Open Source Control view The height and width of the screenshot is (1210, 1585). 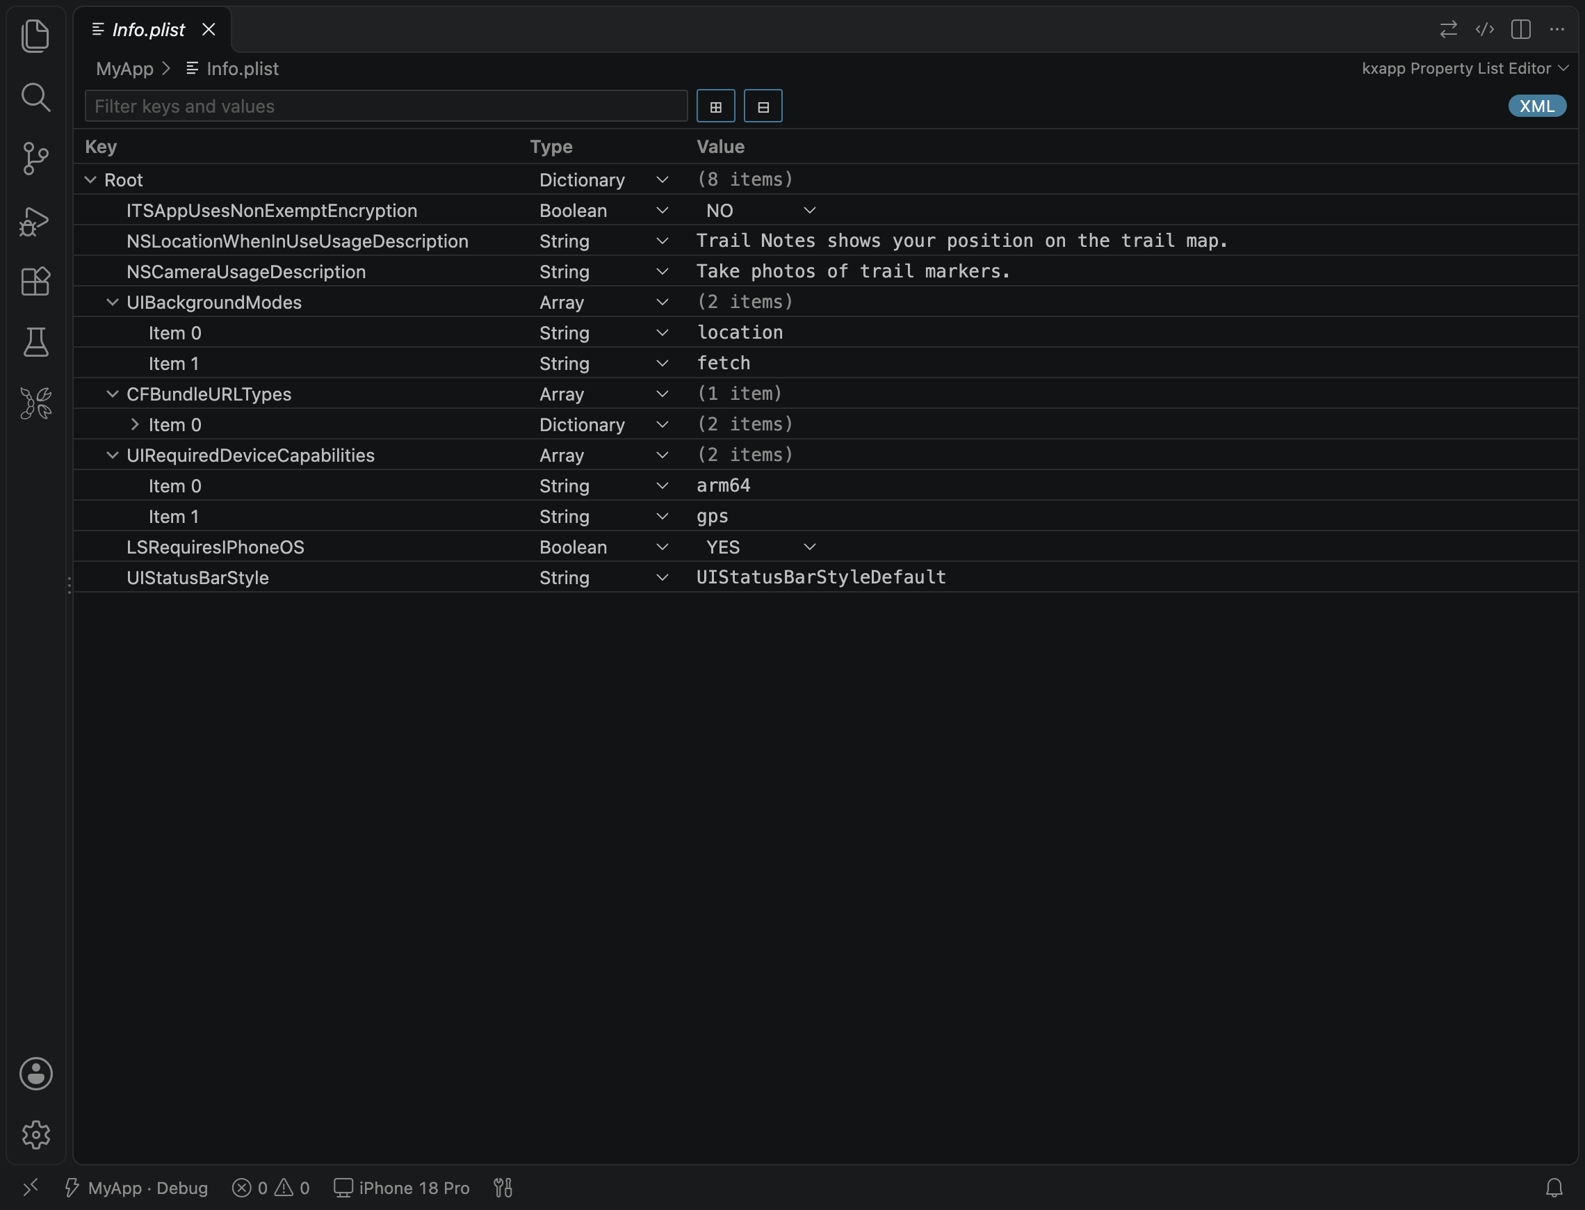(x=35, y=158)
